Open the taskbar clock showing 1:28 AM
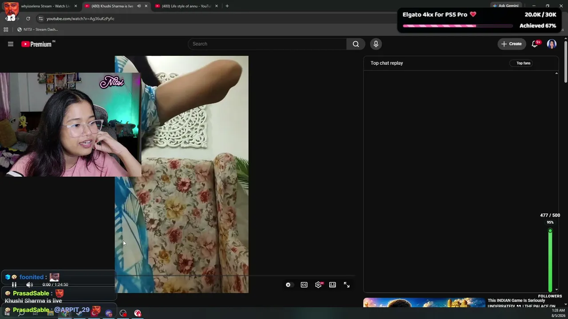Image resolution: width=568 pixels, height=319 pixels. 558,313
